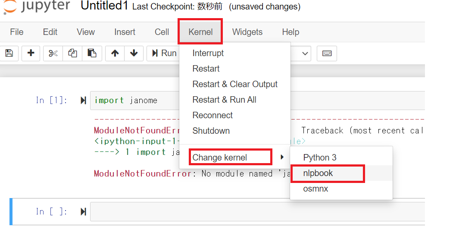Click ModuleNotFoundError final error line
Image resolution: width=456 pixels, height=233 pixels.
click(192, 174)
